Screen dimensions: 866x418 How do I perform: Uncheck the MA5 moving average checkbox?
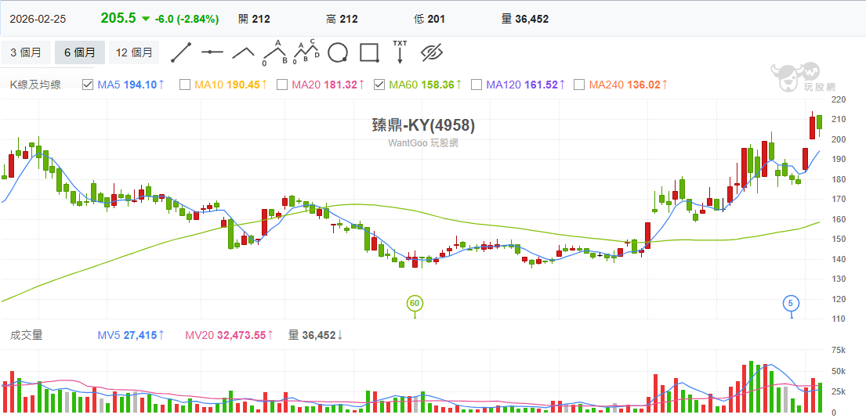point(88,85)
